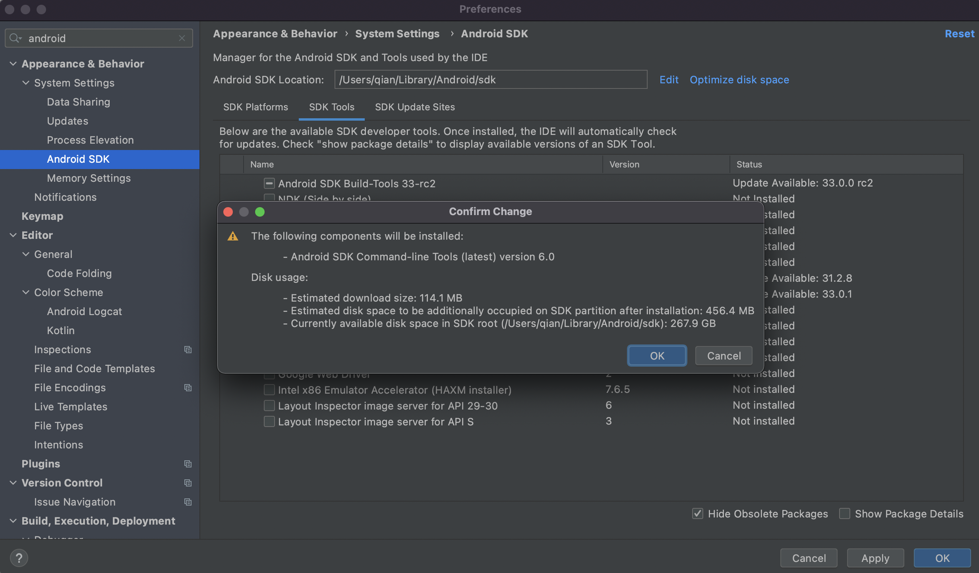Enable Show Package Details checkbox
Screen dimensions: 979x573
[x=844, y=513]
